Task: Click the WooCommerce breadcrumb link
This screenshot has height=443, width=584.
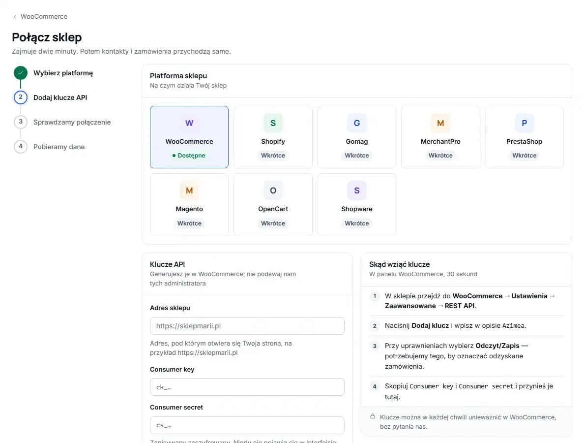Action: (44, 17)
